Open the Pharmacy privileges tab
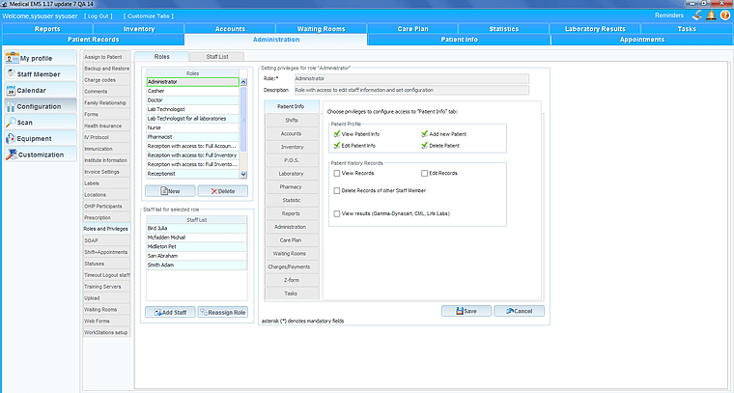Screen dimensions: 734x393 [291, 185]
